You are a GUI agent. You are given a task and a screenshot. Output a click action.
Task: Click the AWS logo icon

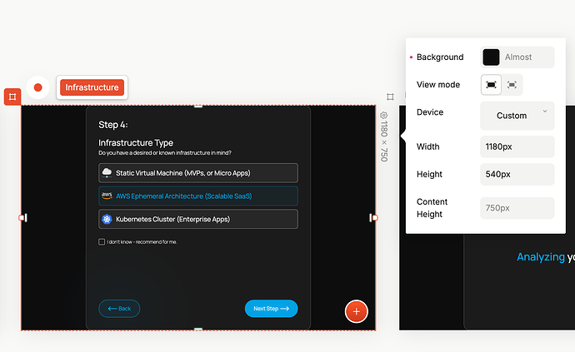(107, 196)
